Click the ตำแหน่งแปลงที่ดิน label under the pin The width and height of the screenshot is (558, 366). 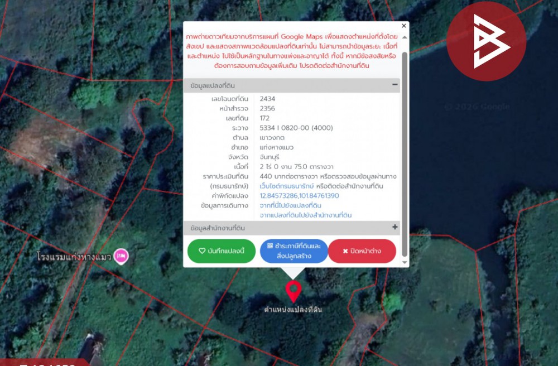(x=293, y=309)
